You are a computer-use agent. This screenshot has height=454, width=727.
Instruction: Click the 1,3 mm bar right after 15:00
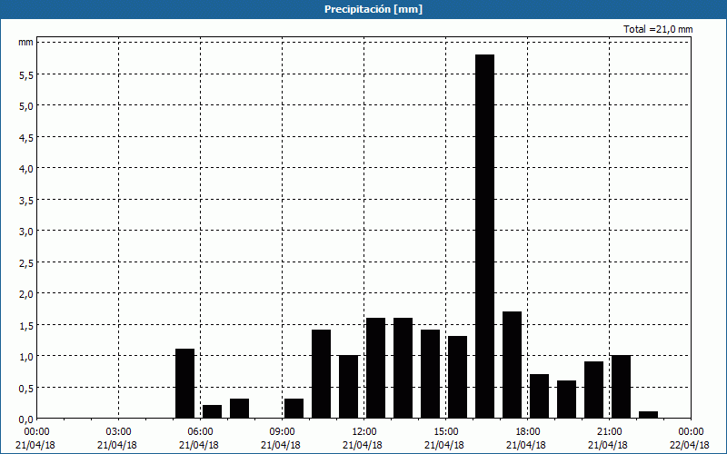coord(458,377)
